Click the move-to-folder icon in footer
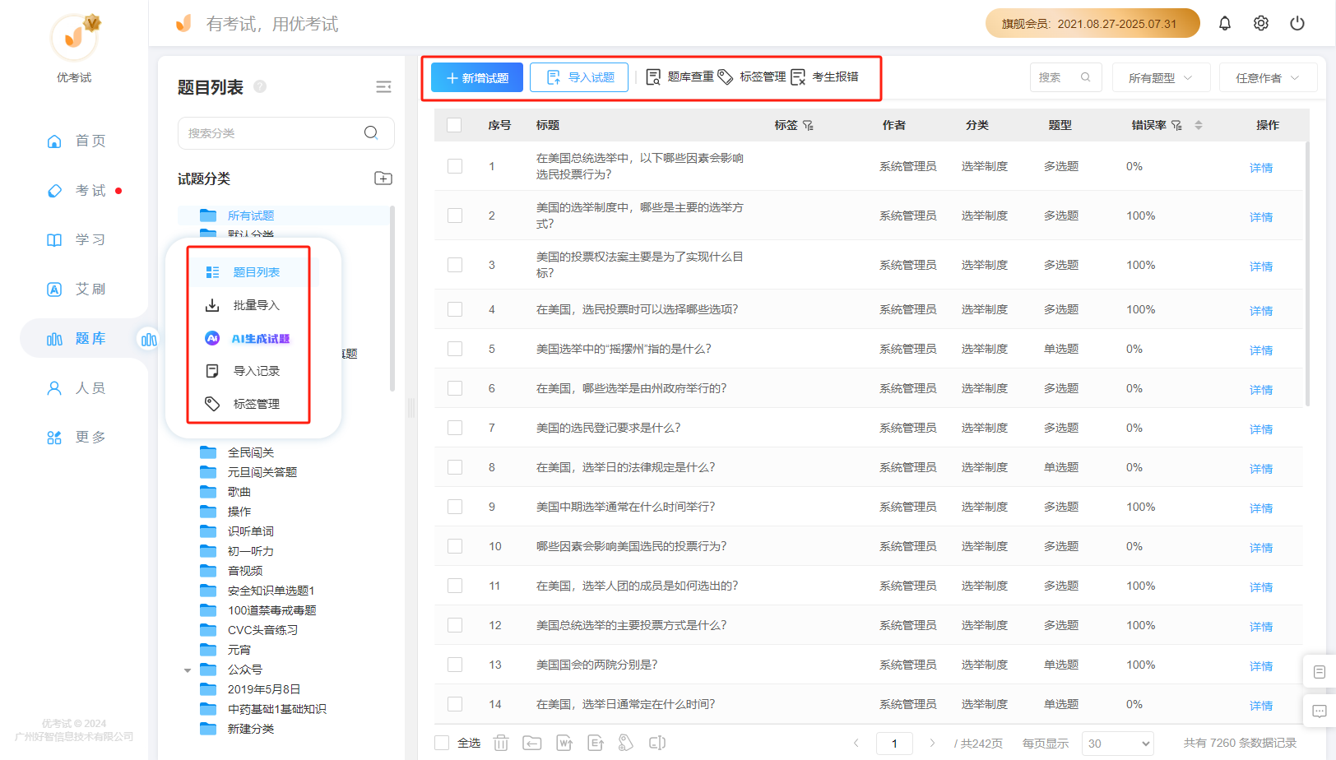Screen dimensions: 1336x760 coord(532,743)
